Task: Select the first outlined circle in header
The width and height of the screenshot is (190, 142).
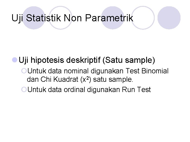Action: [x=61, y=18]
